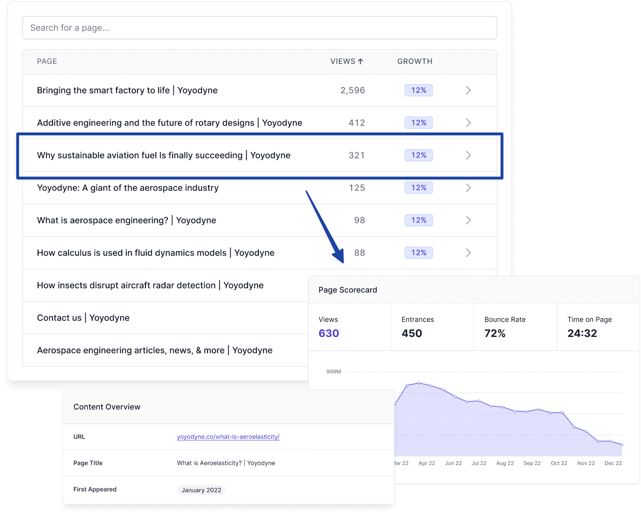This screenshot has height=514, width=641.
Task: Open chevron for Additive engineering row
Action: click(468, 123)
